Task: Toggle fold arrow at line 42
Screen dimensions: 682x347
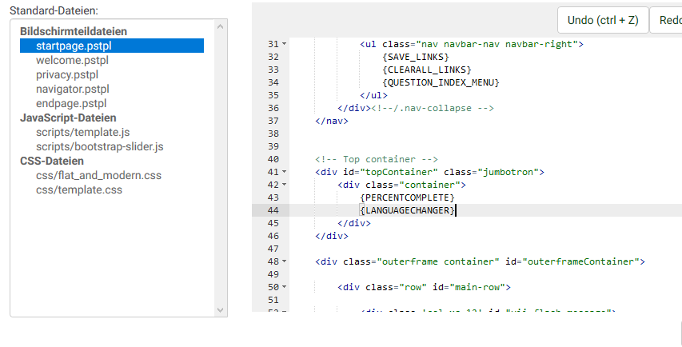Action: click(x=285, y=185)
